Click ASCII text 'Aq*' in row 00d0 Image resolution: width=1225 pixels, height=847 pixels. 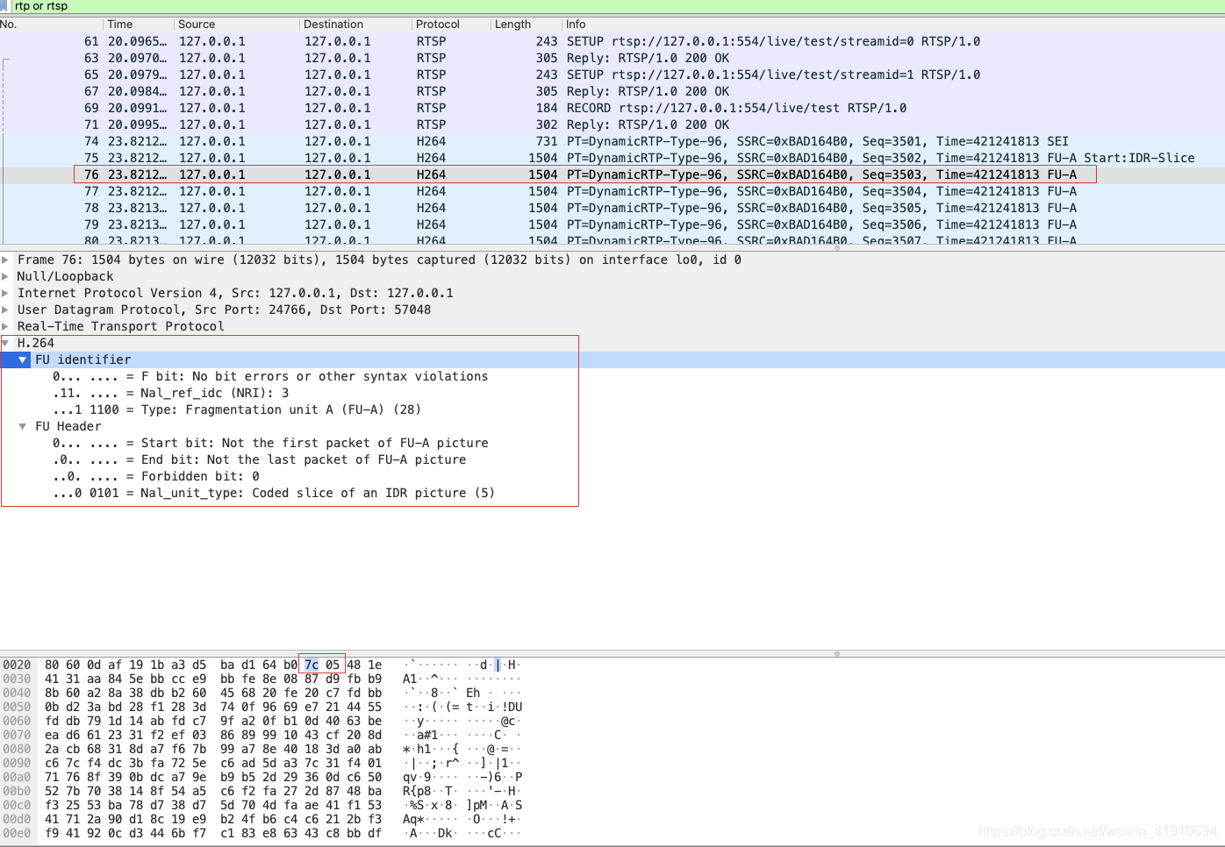click(413, 819)
